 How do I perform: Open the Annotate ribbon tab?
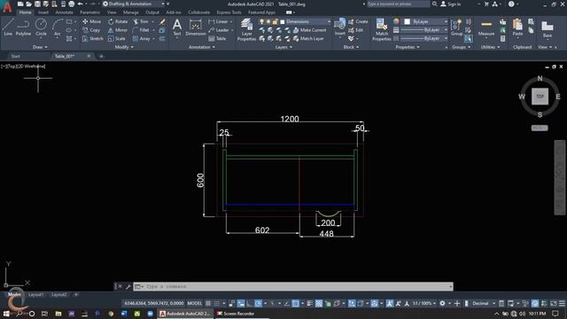pyautogui.click(x=64, y=12)
